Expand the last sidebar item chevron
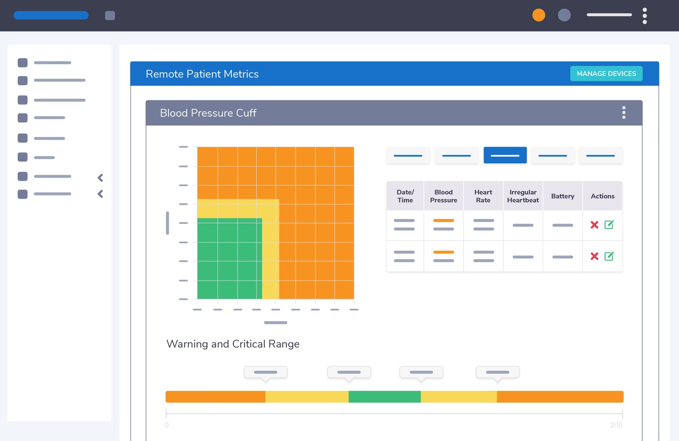Screen dimensions: 679x441 click(x=100, y=194)
